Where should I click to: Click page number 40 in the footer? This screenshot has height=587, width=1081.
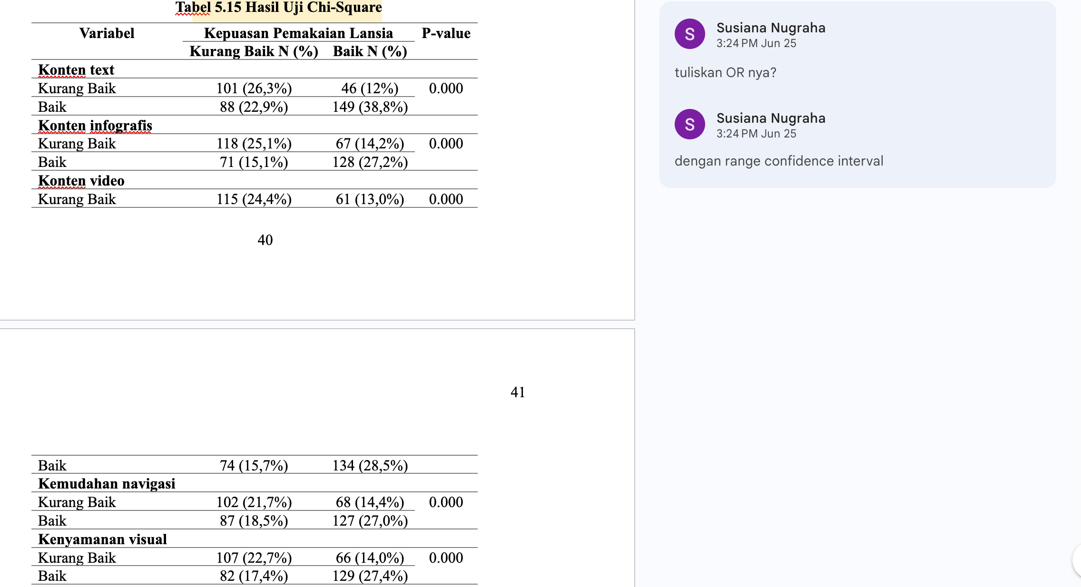pyautogui.click(x=265, y=240)
